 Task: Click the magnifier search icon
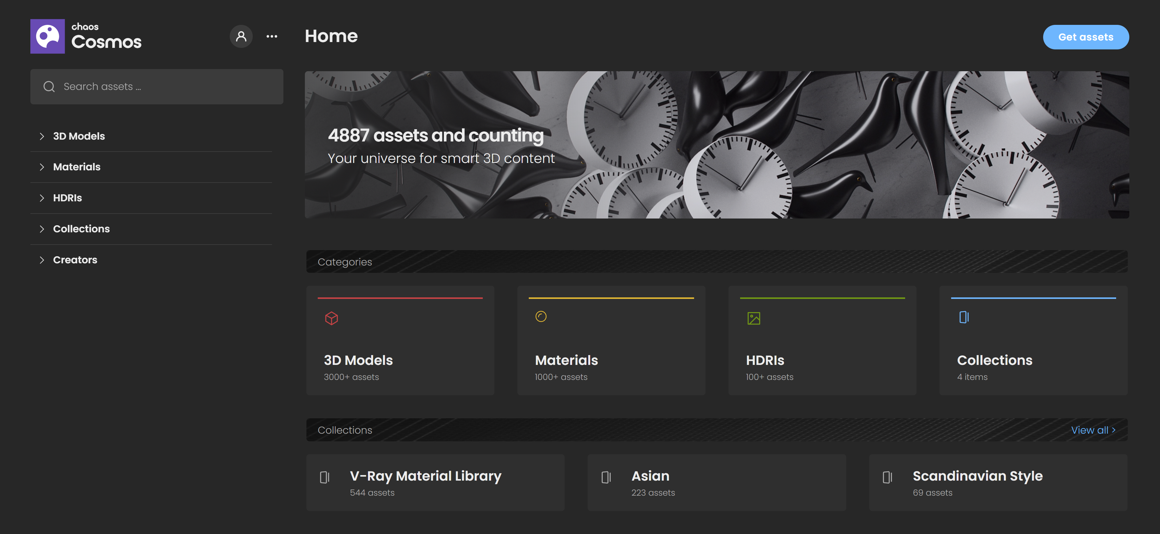pyautogui.click(x=49, y=87)
